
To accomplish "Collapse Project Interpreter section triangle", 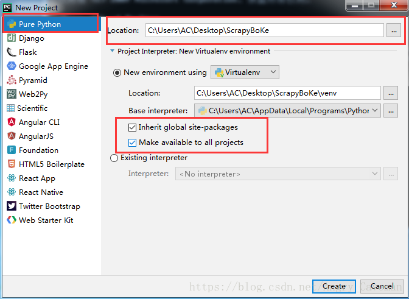I will (x=112, y=51).
